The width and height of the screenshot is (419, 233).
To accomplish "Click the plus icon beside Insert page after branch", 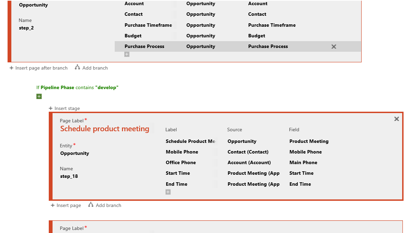I will pyautogui.click(x=11, y=68).
